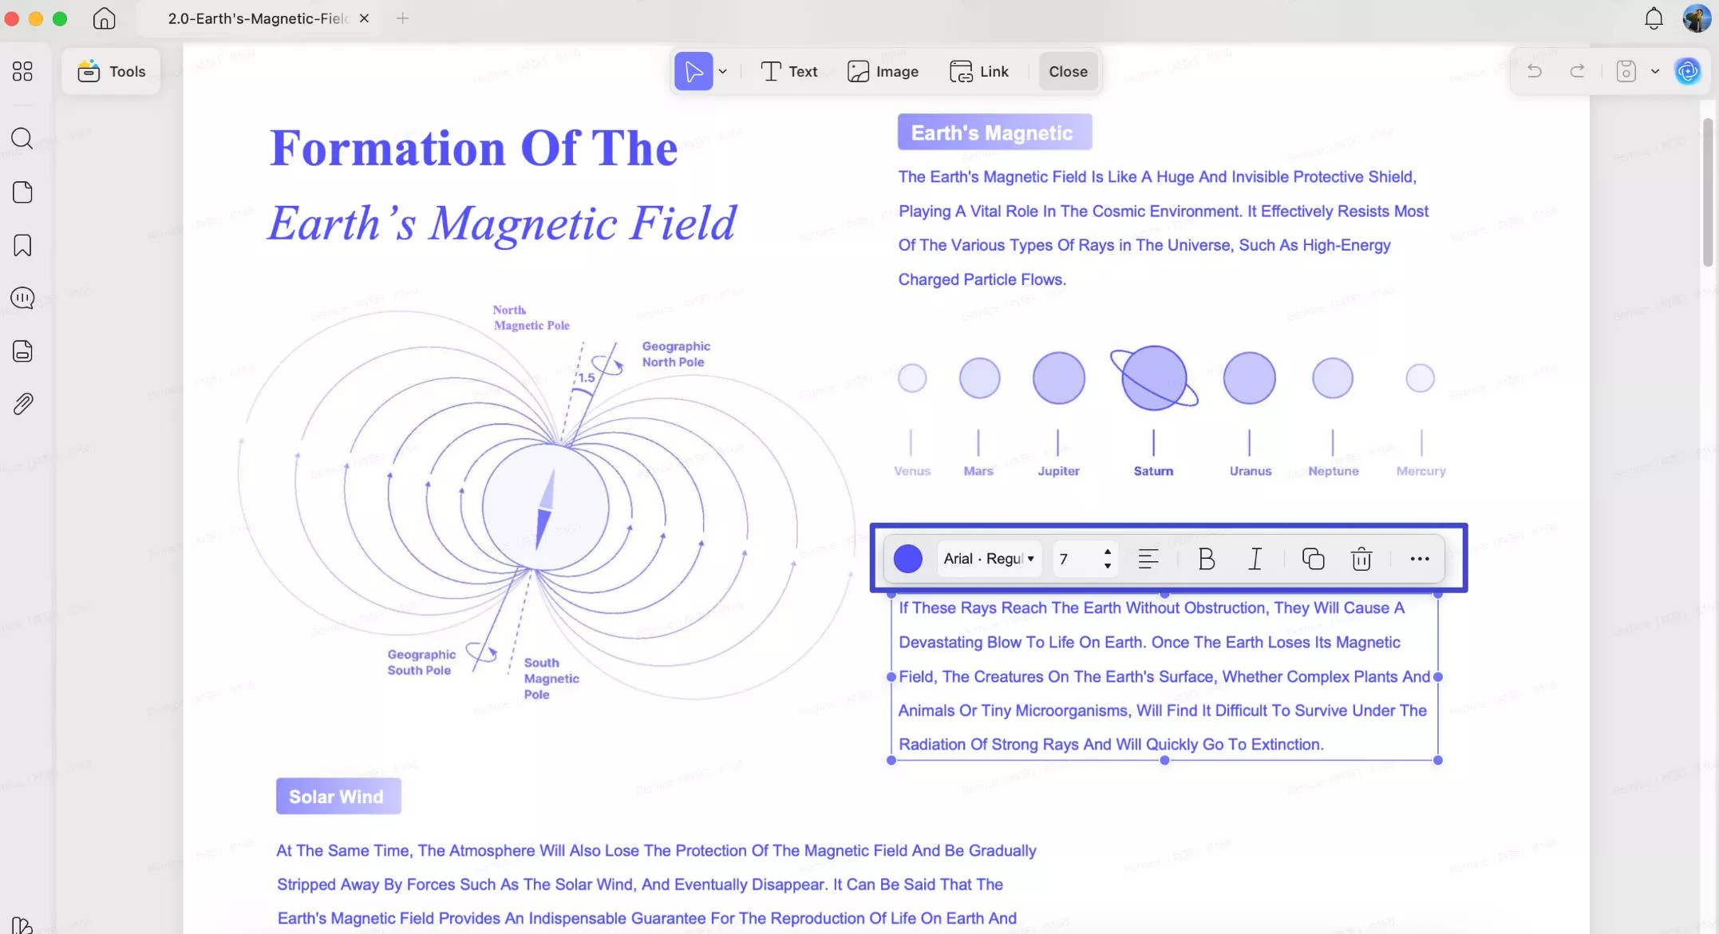Click the thumbnails grid icon

coord(22,71)
